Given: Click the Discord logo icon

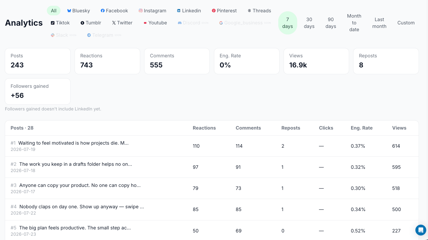Looking at the screenshot, I should (180, 23).
